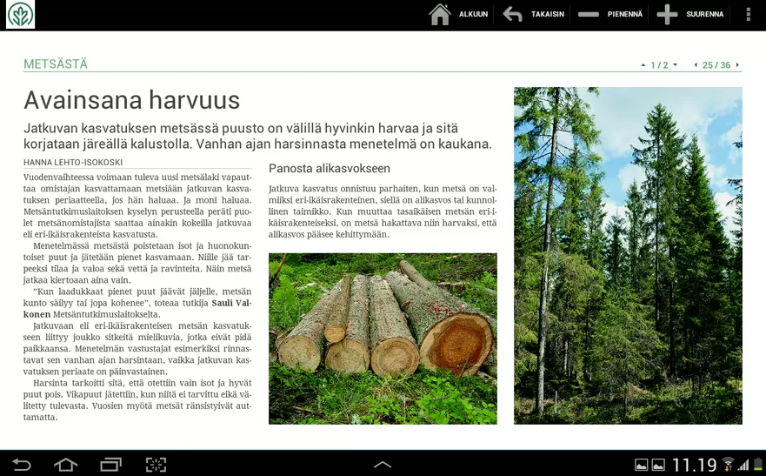Viewport: 766px width, 476px height.
Task: Tap the Alkuun home house icon
Action: (x=440, y=14)
